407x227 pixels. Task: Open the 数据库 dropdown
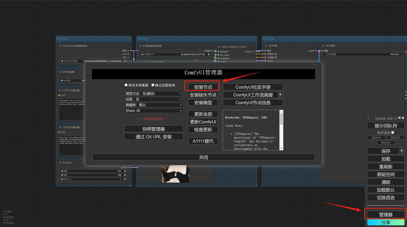point(154,105)
